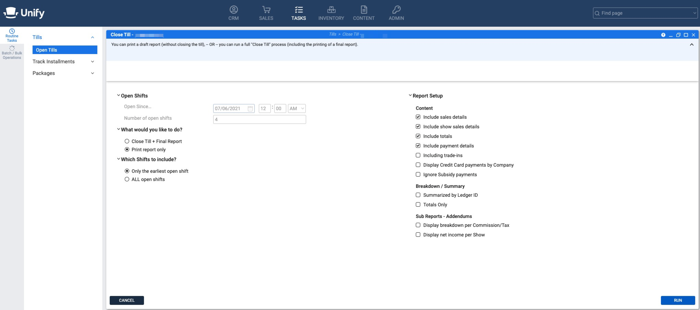The width and height of the screenshot is (700, 310).
Task: Choose ALL open shifts
Action: pos(127,179)
